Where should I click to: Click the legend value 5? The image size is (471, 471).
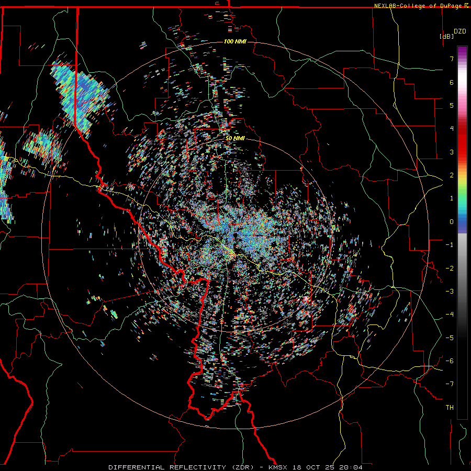(x=452, y=105)
